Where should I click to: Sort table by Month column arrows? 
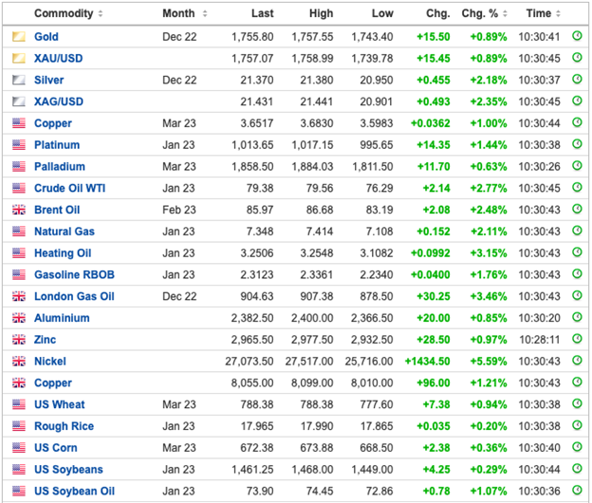tap(205, 13)
